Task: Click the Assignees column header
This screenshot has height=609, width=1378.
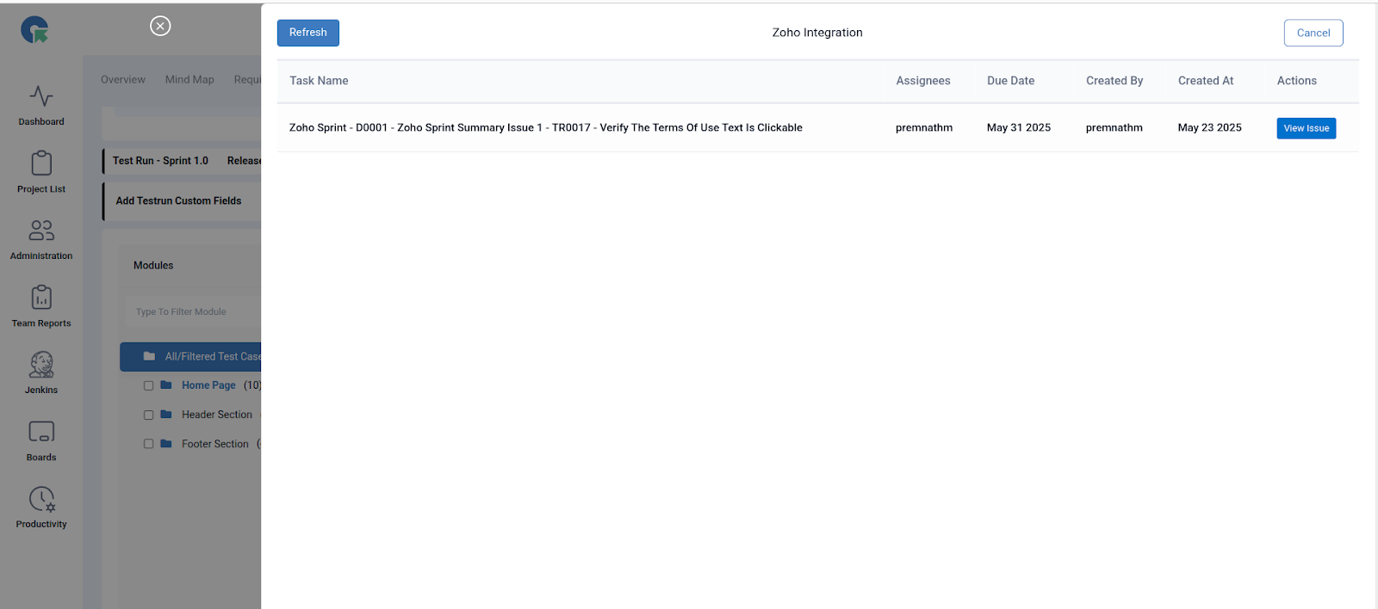Action: (923, 81)
